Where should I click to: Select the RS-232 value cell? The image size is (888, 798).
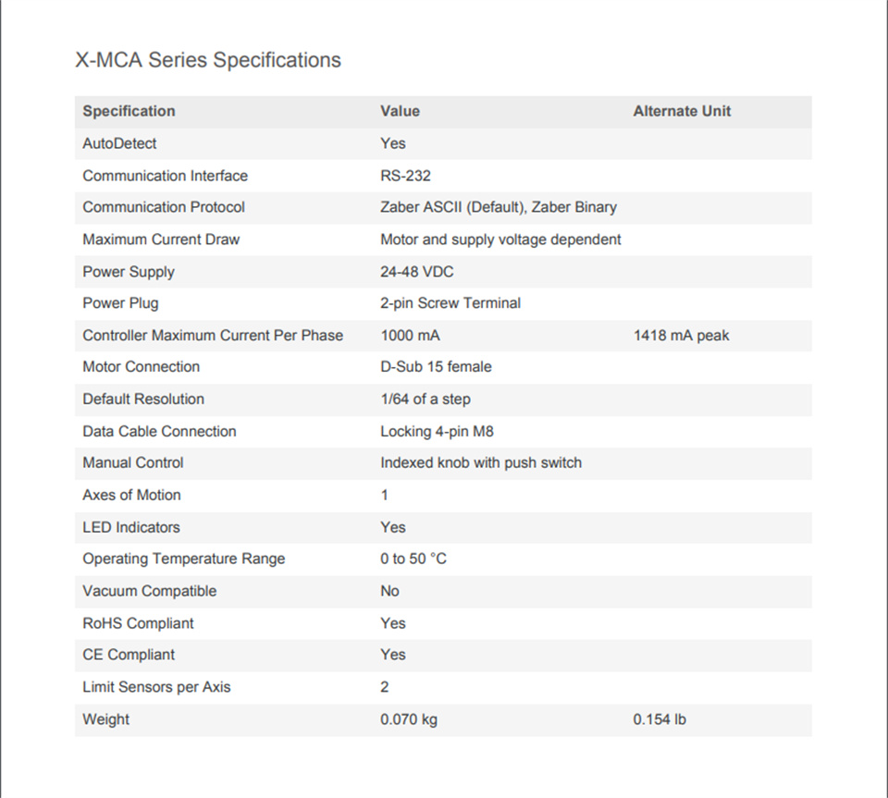[405, 176]
